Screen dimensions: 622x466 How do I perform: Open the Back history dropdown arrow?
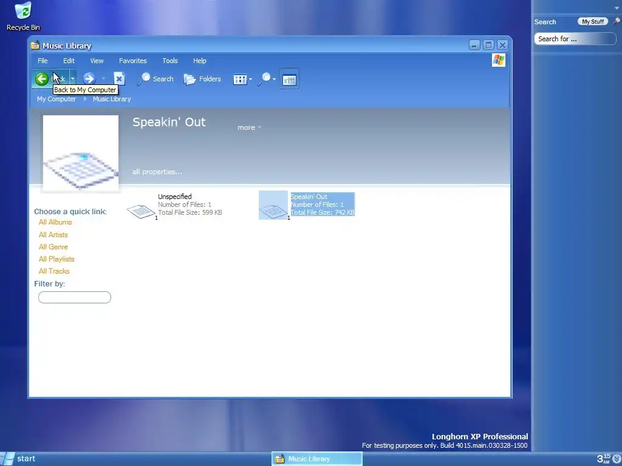click(x=72, y=79)
